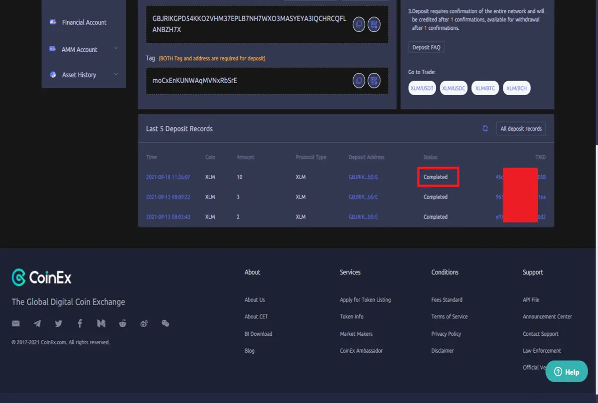Image resolution: width=598 pixels, height=403 pixels.
Task: Open deposit record dated 2021-09-13 08:03:43
Action: click(x=168, y=217)
